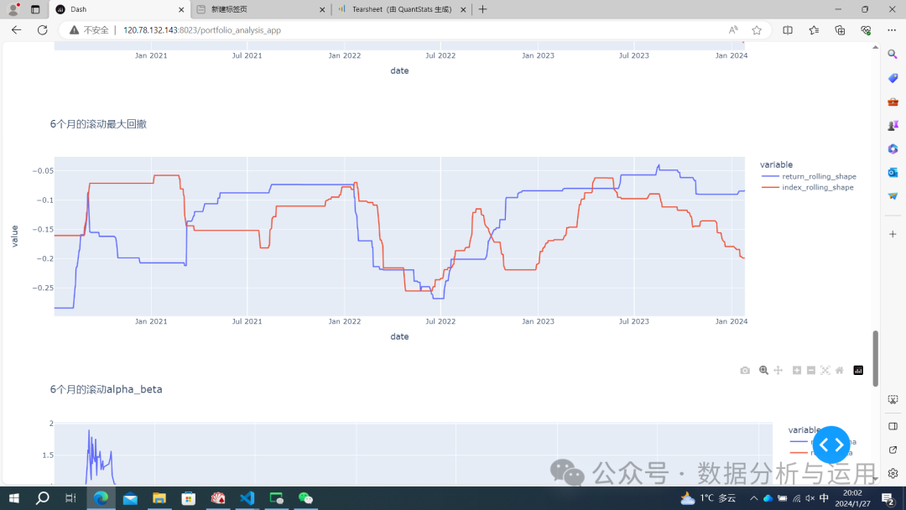
Task: Open Edge sidebar Shopping tag
Action: [x=893, y=78]
